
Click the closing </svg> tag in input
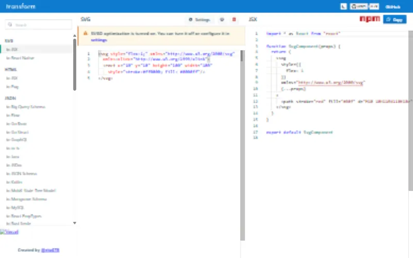pos(105,78)
